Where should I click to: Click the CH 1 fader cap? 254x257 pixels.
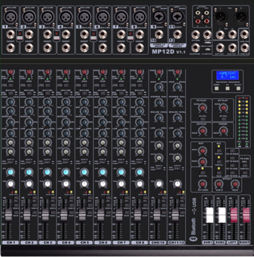click(8, 214)
